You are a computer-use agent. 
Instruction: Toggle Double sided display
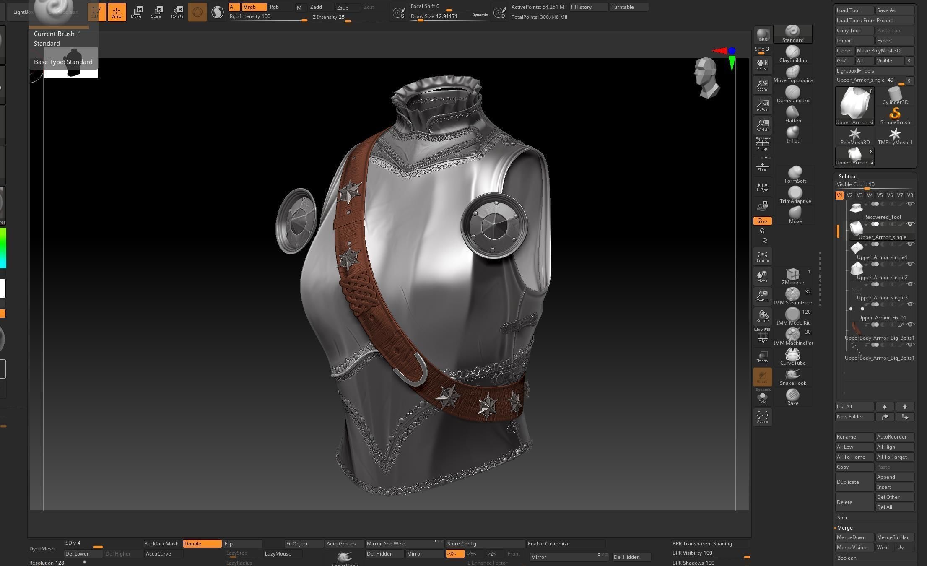click(x=202, y=544)
